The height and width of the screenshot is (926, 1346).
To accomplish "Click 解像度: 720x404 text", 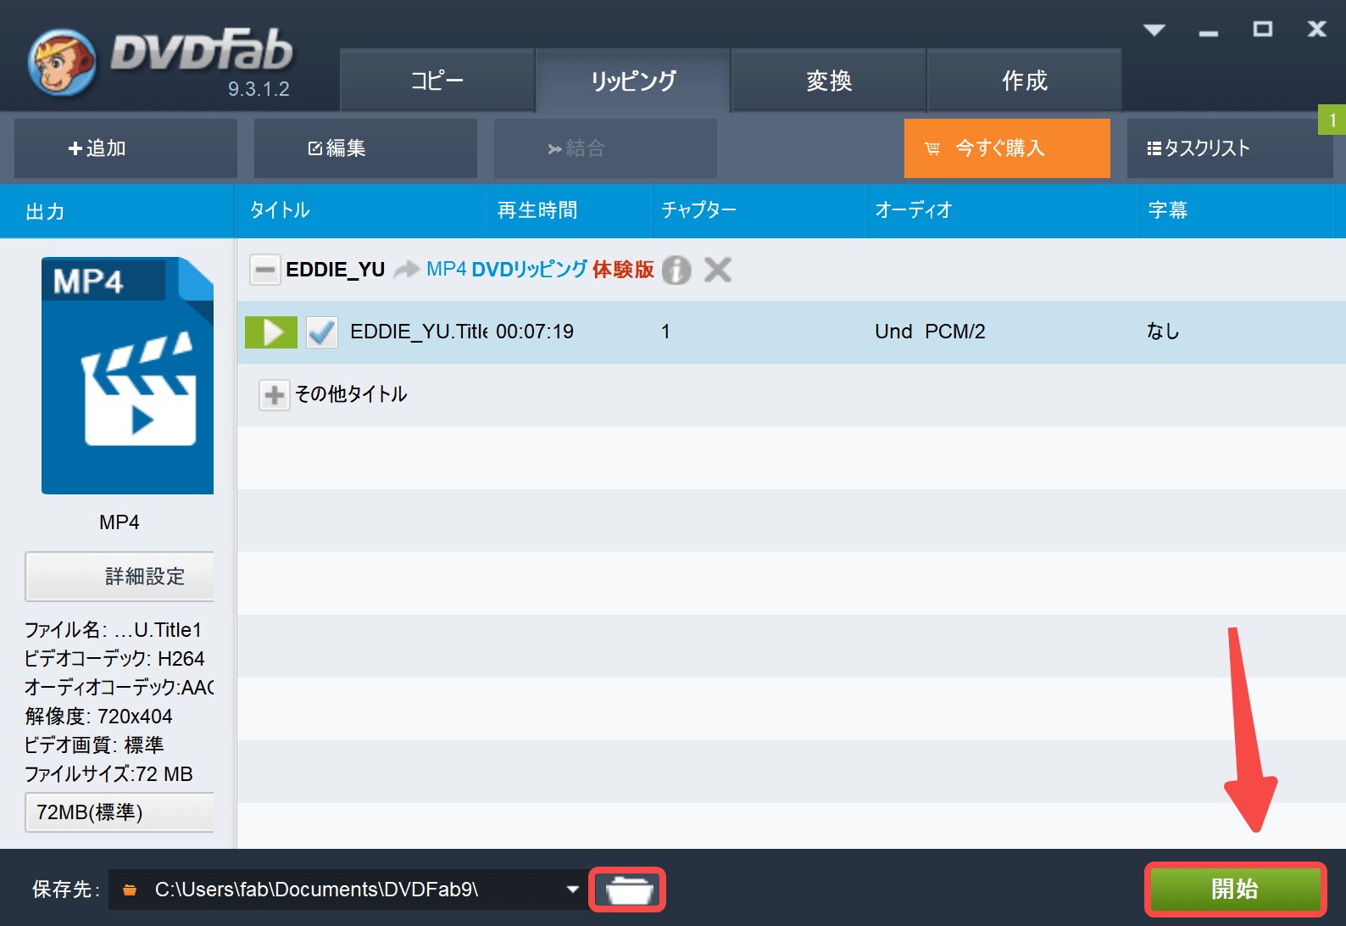I will (98, 717).
